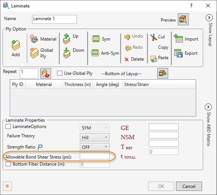Click the Thickness (in) column header

pyautogui.click(x=78, y=84)
